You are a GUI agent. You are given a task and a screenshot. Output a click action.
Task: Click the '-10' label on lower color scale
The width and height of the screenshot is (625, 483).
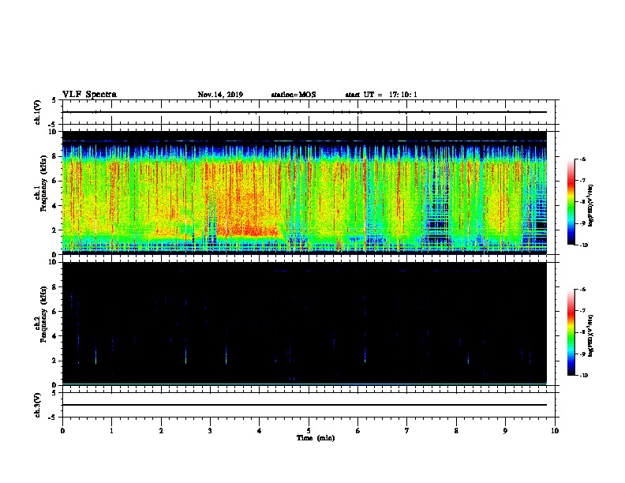[x=583, y=376]
